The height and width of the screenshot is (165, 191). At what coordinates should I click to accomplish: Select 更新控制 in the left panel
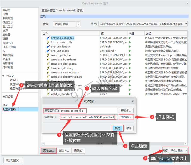pos(8,63)
